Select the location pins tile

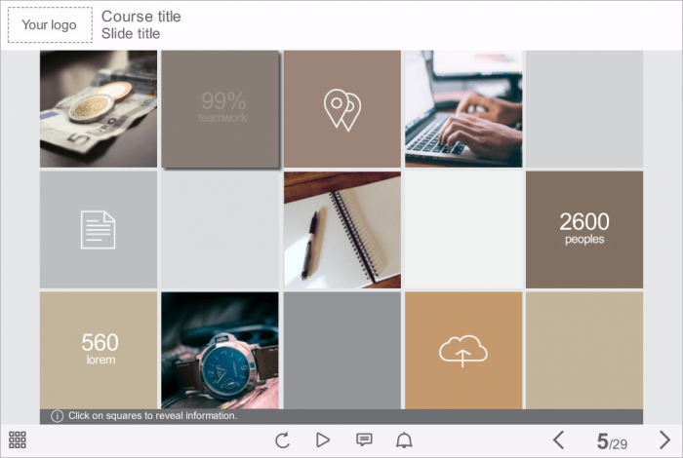pyautogui.click(x=342, y=109)
